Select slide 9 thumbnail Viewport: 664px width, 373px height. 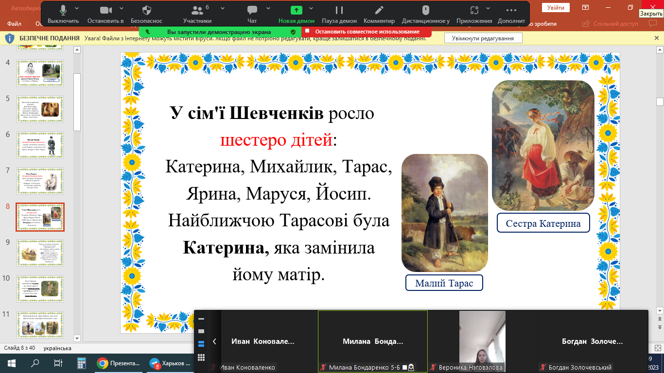[40, 253]
